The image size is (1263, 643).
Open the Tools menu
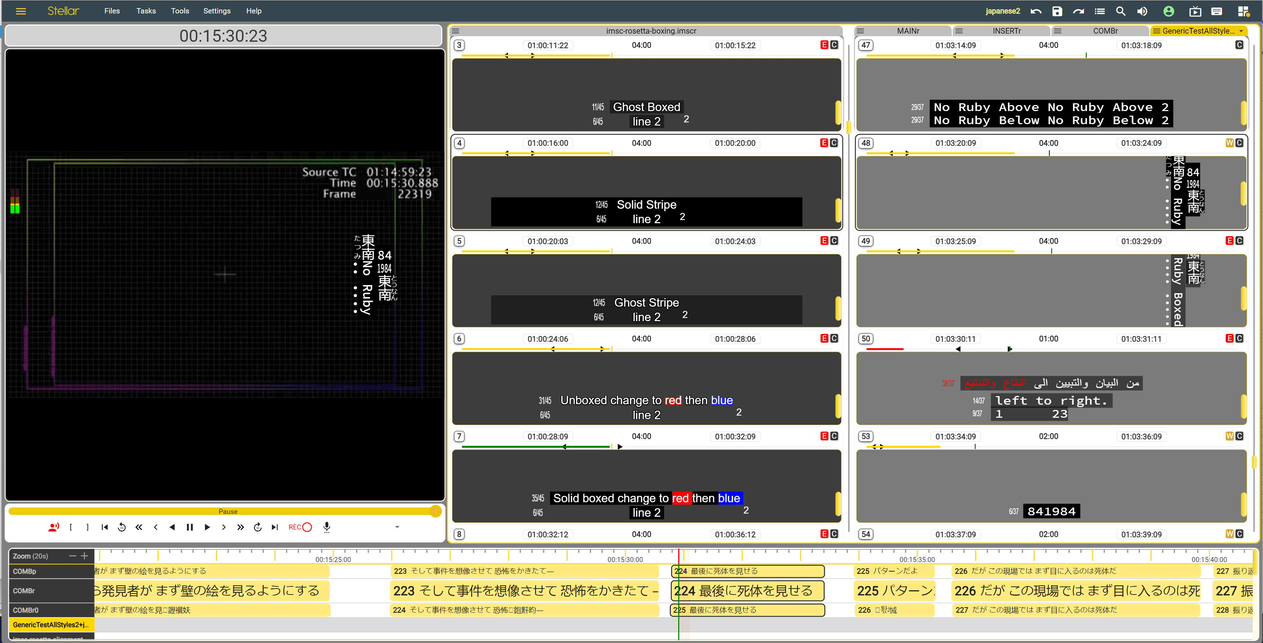pos(179,11)
